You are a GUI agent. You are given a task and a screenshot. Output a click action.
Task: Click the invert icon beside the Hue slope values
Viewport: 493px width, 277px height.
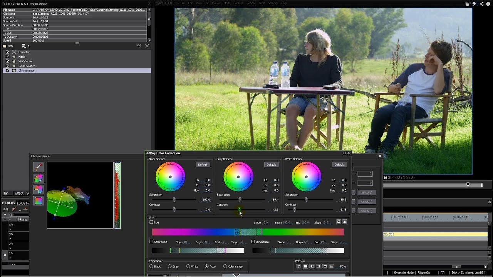pyautogui.click(x=339, y=222)
